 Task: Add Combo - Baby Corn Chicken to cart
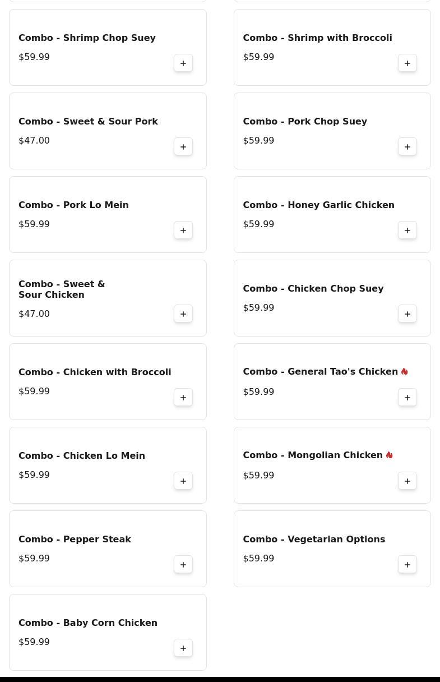click(183, 648)
